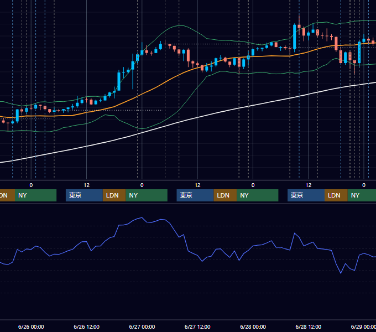Select the LDN session block on 6/28
This screenshot has height=332, width=376.
click(336, 195)
